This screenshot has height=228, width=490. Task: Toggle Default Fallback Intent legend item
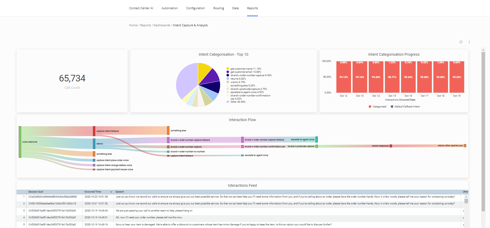[x=405, y=107]
